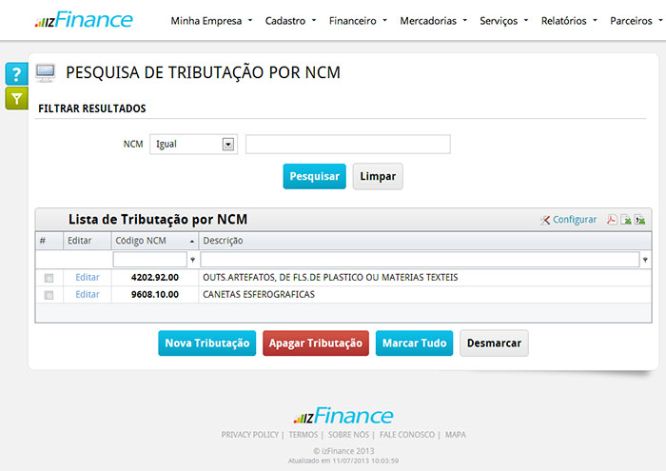Image resolution: width=666 pixels, height=471 pixels.
Task: Click the CSV export icon
Action: (640, 220)
